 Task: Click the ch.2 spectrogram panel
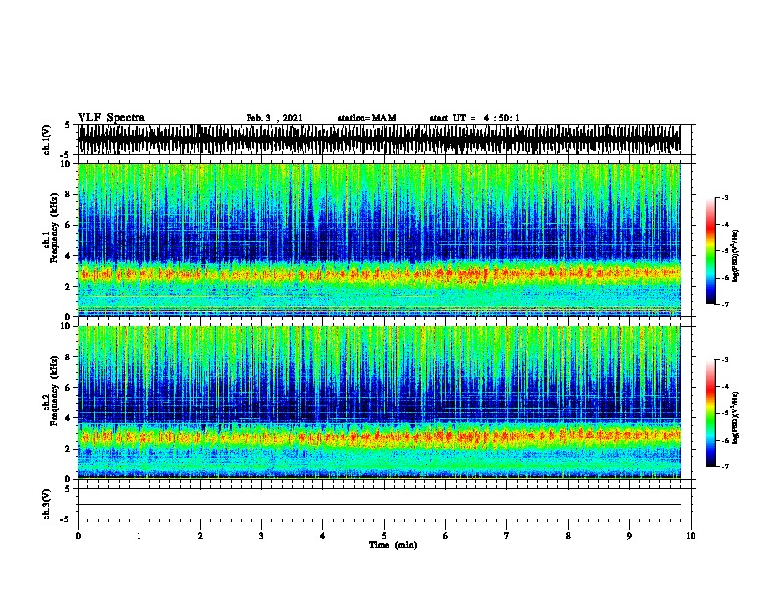(378, 403)
